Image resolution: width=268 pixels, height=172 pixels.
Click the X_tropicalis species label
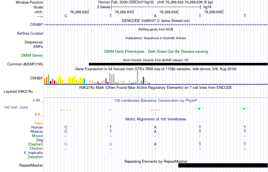pyautogui.click(x=33, y=153)
